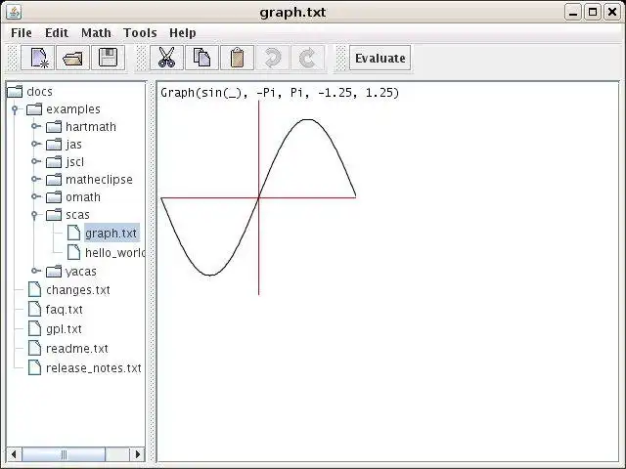Select faq.txt label in the tree
The height and width of the screenshot is (469, 626).
pyautogui.click(x=65, y=310)
